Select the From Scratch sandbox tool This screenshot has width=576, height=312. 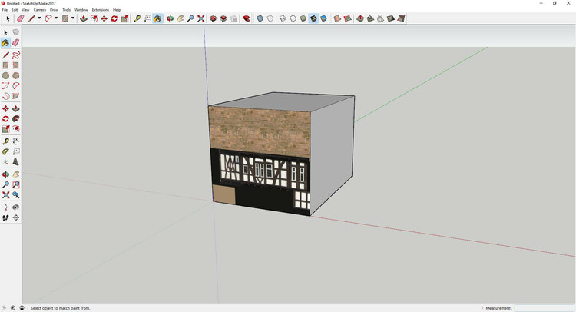click(x=347, y=18)
